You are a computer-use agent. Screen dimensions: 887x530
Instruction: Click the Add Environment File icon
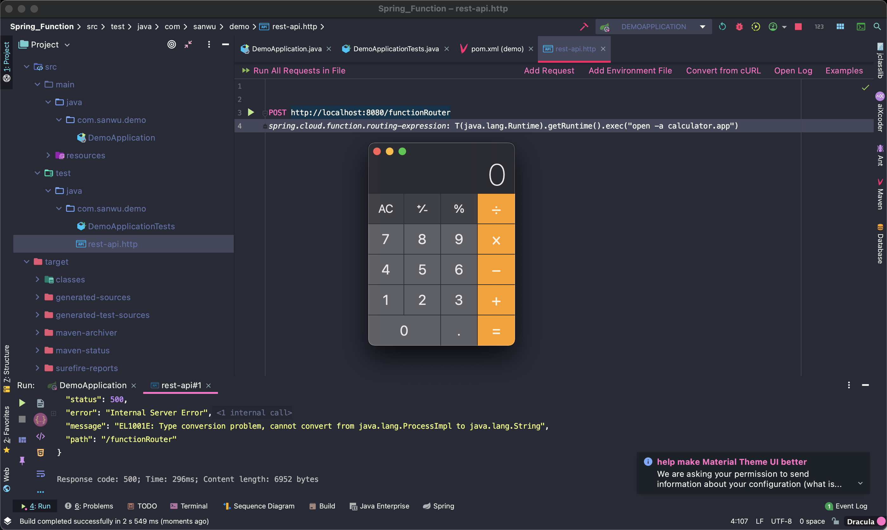(630, 70)
